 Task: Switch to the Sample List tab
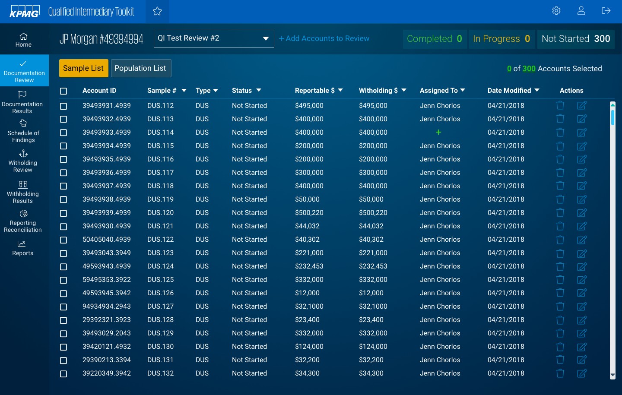pyautogui.click(x=84, y=68)
